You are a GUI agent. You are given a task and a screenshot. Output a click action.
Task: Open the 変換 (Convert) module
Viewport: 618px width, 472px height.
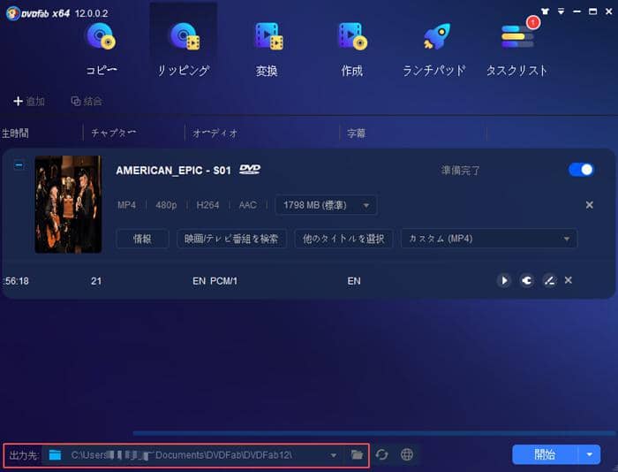pyautogui.click(x=268, y=49)
